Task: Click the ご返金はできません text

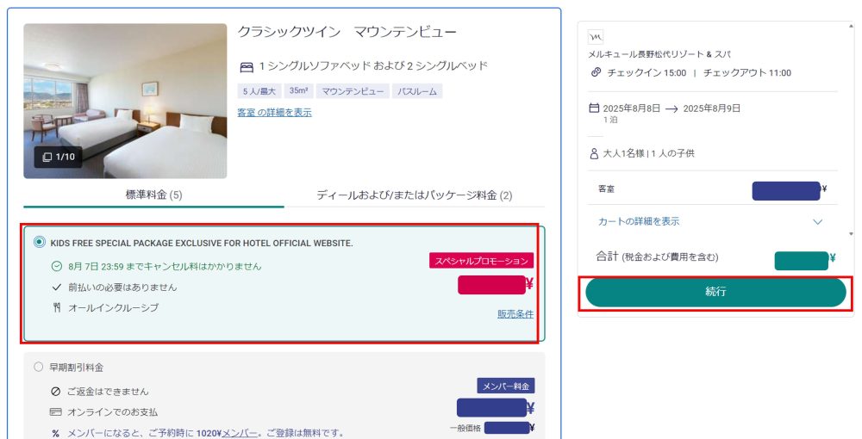Action: (x=108, y=392)
